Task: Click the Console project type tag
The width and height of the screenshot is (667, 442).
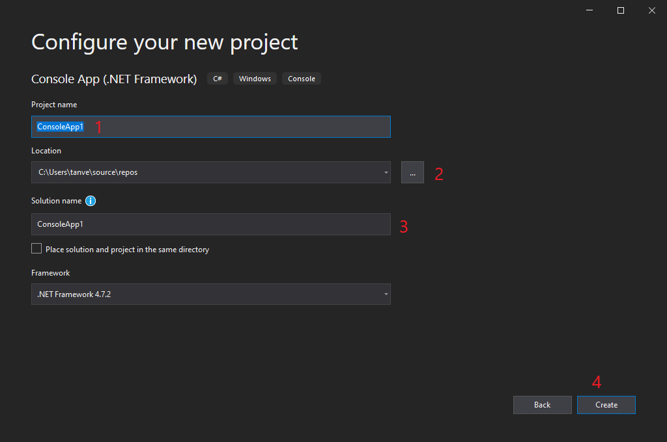Action: (302, 79)
